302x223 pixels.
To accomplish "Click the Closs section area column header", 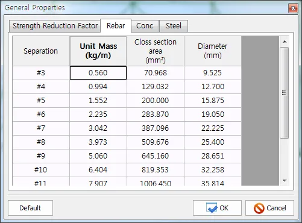I will 156,51.
